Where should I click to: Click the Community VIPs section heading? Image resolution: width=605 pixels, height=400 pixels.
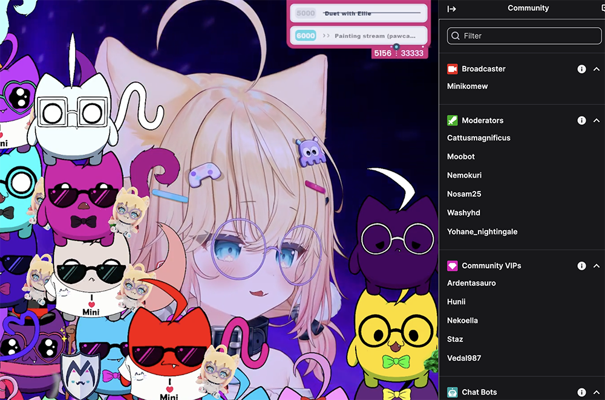coord(491,266)
